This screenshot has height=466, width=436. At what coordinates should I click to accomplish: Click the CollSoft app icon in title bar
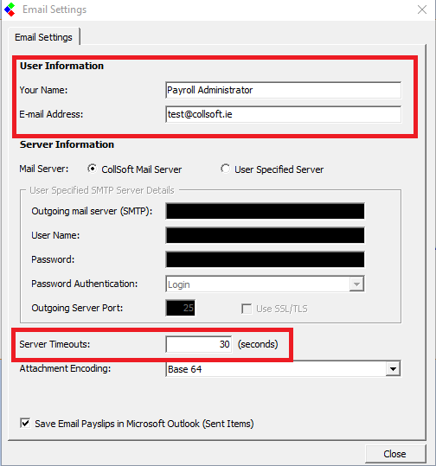click(x=10, y=10)
